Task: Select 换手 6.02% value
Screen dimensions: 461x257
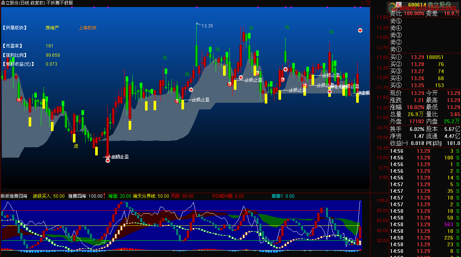Action: (417, 129)
